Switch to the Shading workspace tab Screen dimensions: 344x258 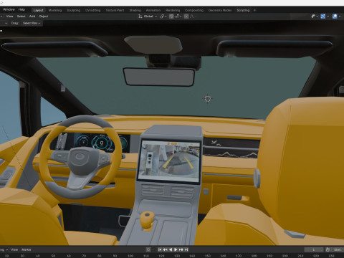click(x=135, y=10)
